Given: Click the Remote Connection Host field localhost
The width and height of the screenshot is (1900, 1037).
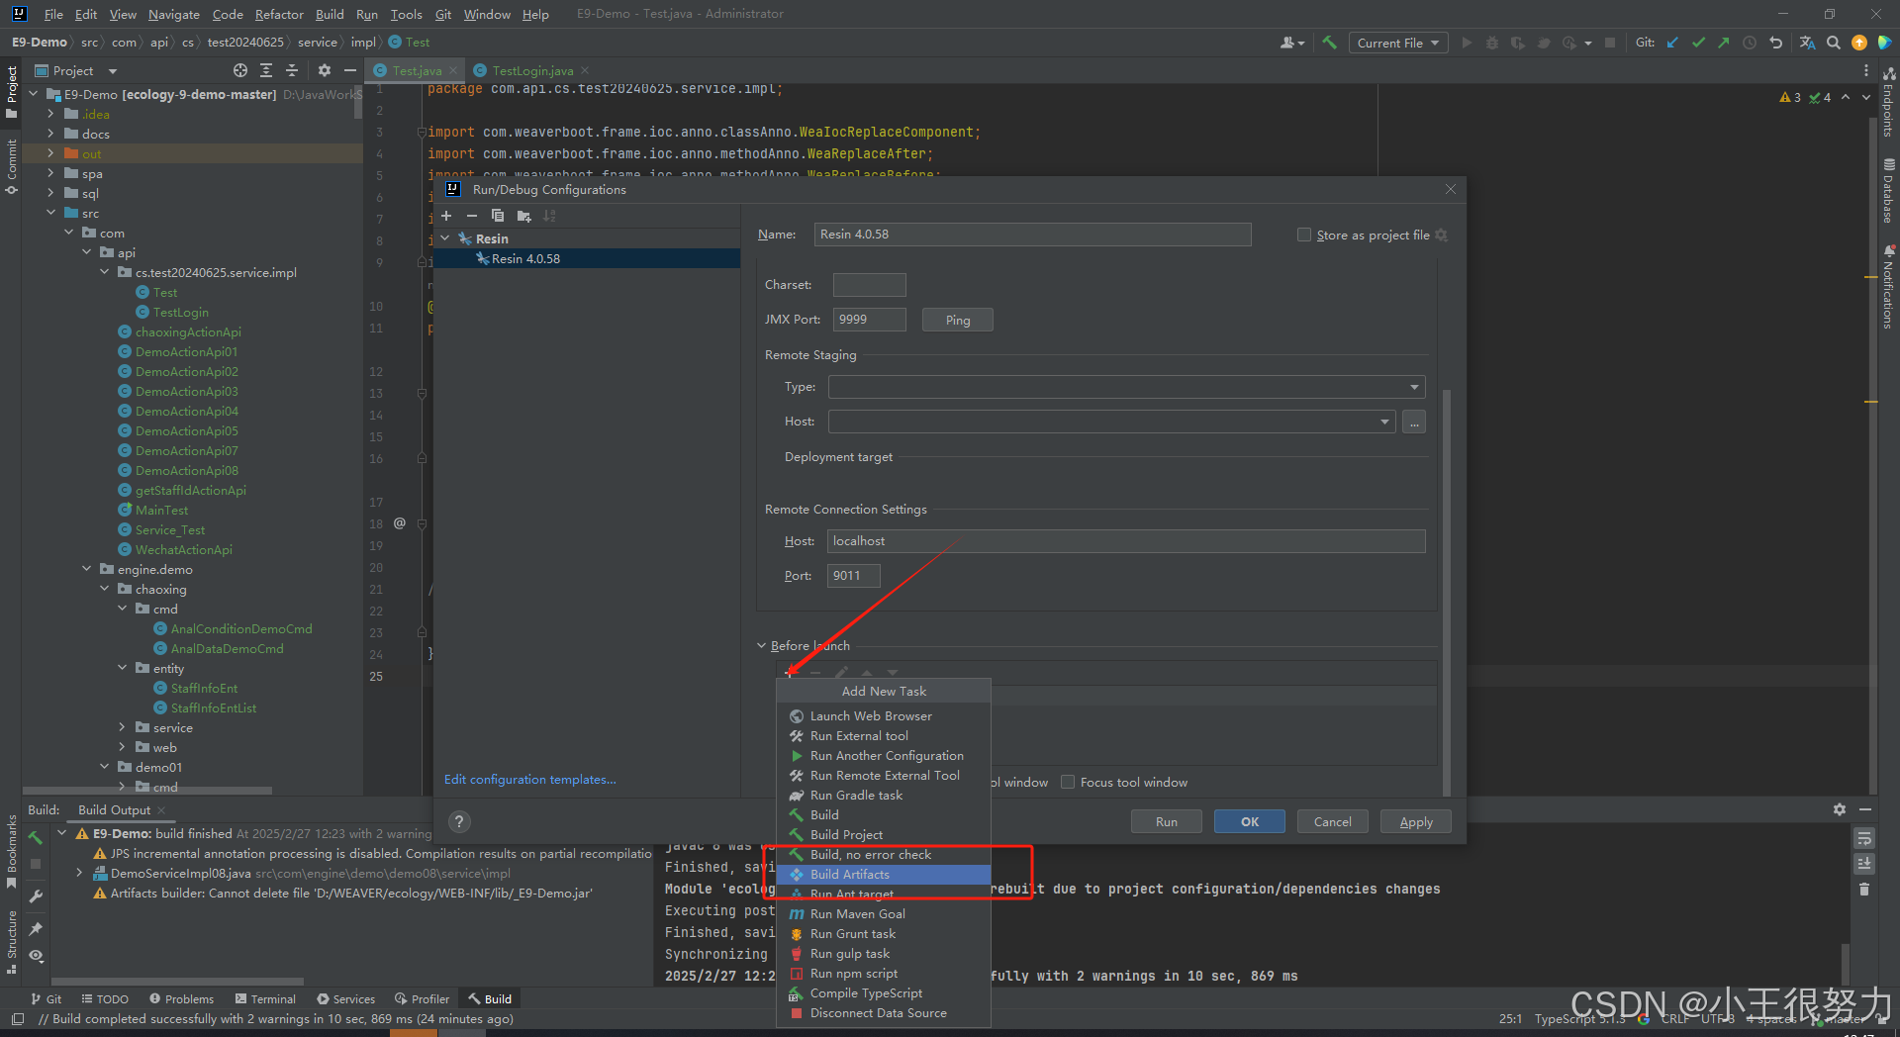Looking at the screenshot, I should (x=1126, y=541).
